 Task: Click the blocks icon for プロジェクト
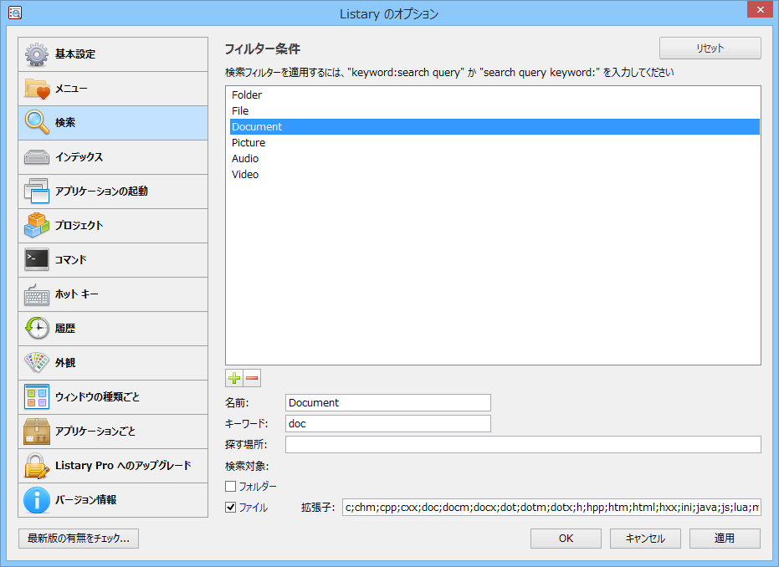click(37, 226)
